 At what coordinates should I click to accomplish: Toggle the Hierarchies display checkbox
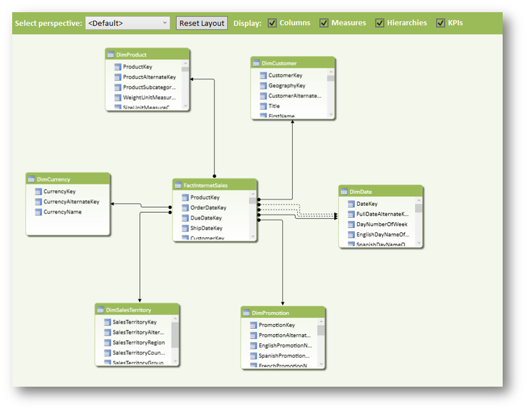[380, 23]
